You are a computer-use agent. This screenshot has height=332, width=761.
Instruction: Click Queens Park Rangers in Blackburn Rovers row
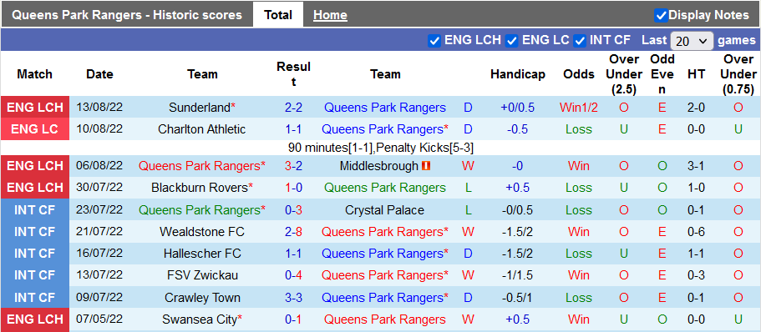385,188
